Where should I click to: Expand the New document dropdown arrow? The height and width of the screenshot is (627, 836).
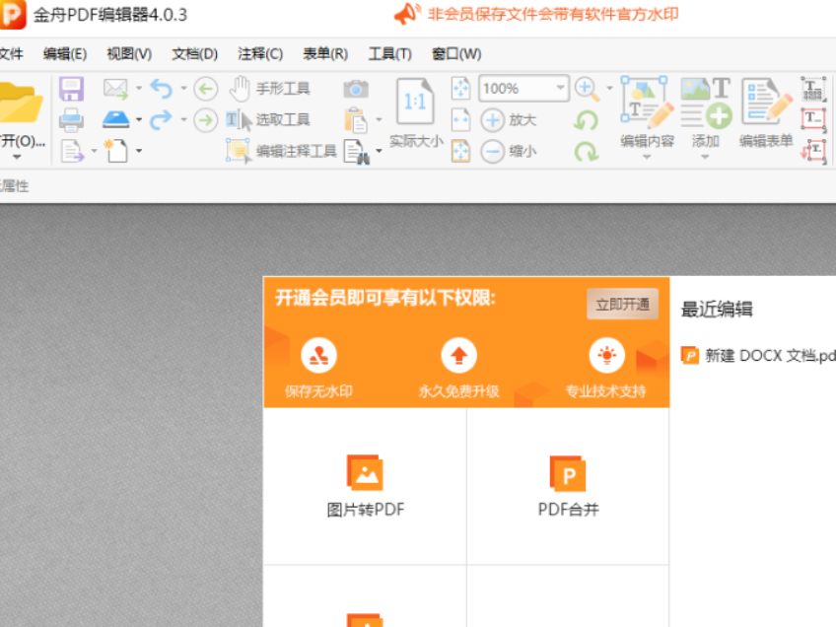coord(139,152)
